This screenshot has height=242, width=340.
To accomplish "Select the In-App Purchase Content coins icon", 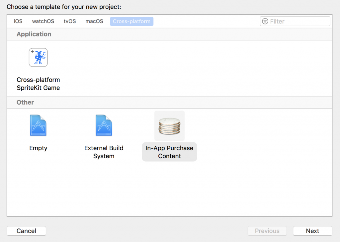I will click(169, 126).
